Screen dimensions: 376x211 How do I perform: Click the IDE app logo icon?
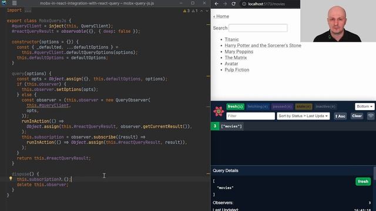pos(4,3)
